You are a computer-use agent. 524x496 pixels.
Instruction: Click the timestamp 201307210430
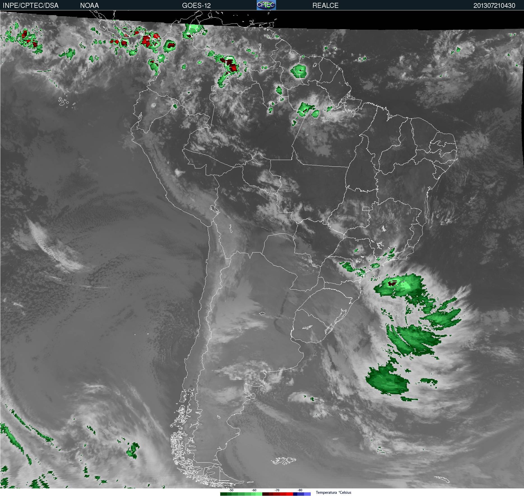click(494, 5)
